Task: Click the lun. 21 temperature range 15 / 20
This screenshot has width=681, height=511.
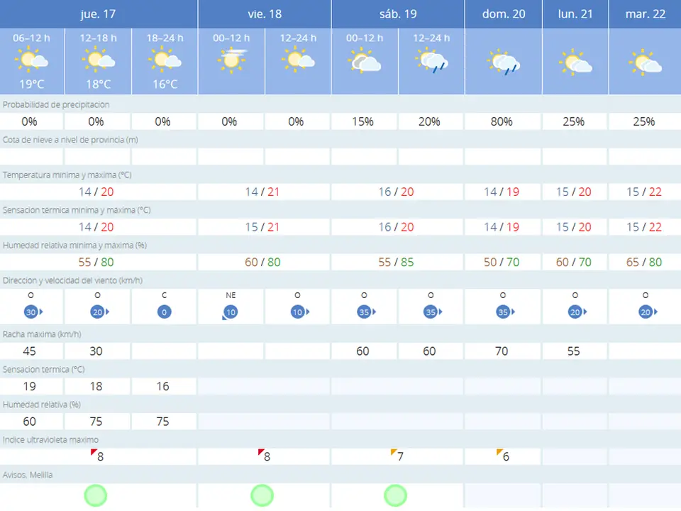Action: point(574,192)
